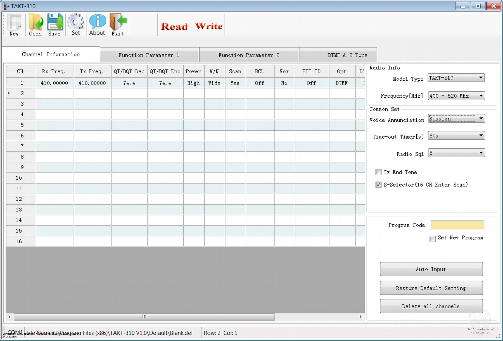Tick the Set New Program checkbox
The height and width of the screenshot is (341, 503).
(x=433, y=239)
